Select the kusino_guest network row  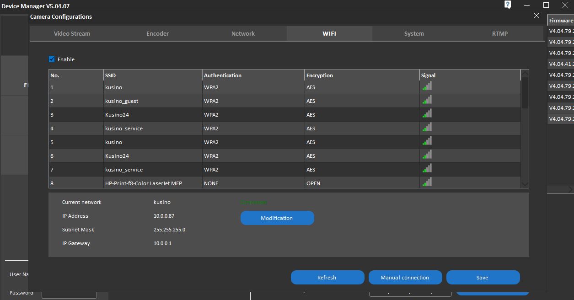(x=284, y=101)
